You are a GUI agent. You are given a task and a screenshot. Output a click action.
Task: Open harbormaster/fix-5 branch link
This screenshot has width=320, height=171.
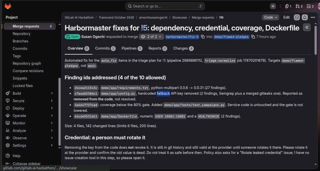coord(182,37)
